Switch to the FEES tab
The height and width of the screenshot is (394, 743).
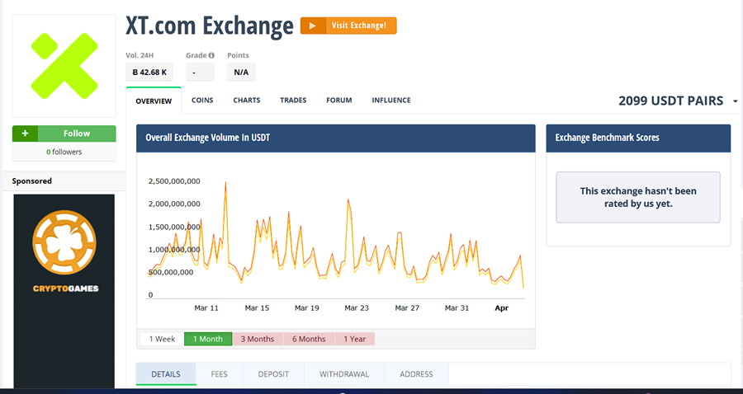click(219, 374)
